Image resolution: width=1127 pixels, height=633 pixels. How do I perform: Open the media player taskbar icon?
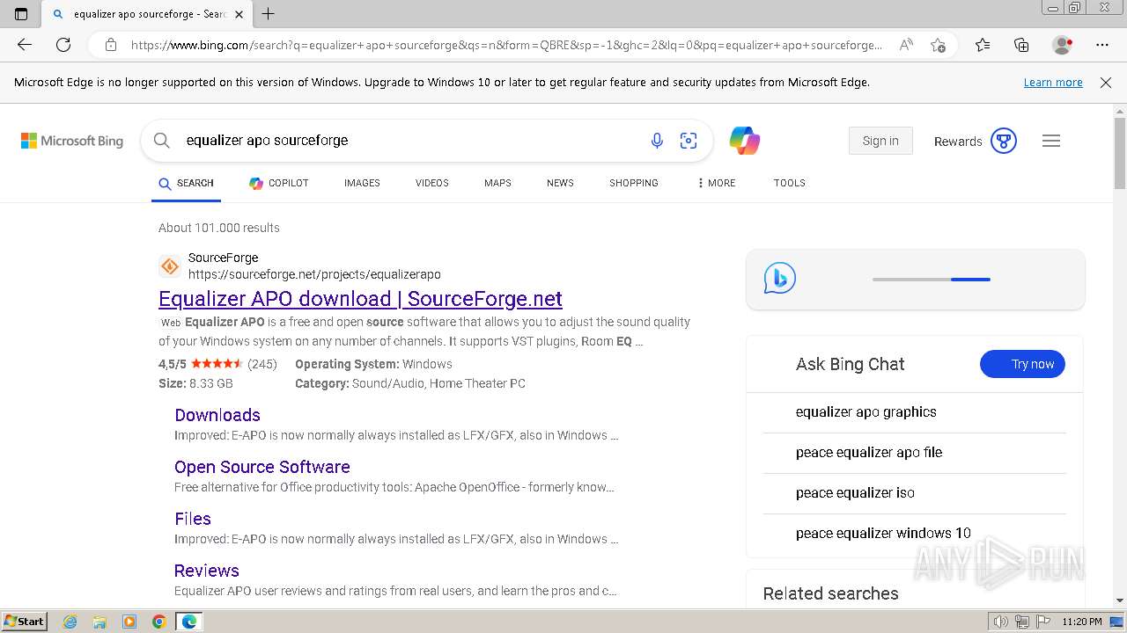pyautogui.click(x=129, y=622)
